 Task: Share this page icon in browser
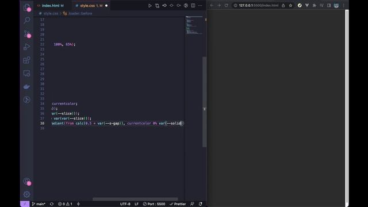(x=283, y=5)
